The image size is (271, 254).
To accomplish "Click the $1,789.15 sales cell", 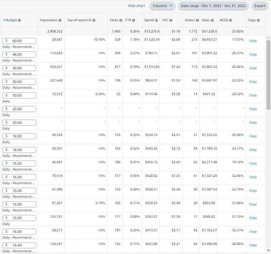I will point(209,148).
